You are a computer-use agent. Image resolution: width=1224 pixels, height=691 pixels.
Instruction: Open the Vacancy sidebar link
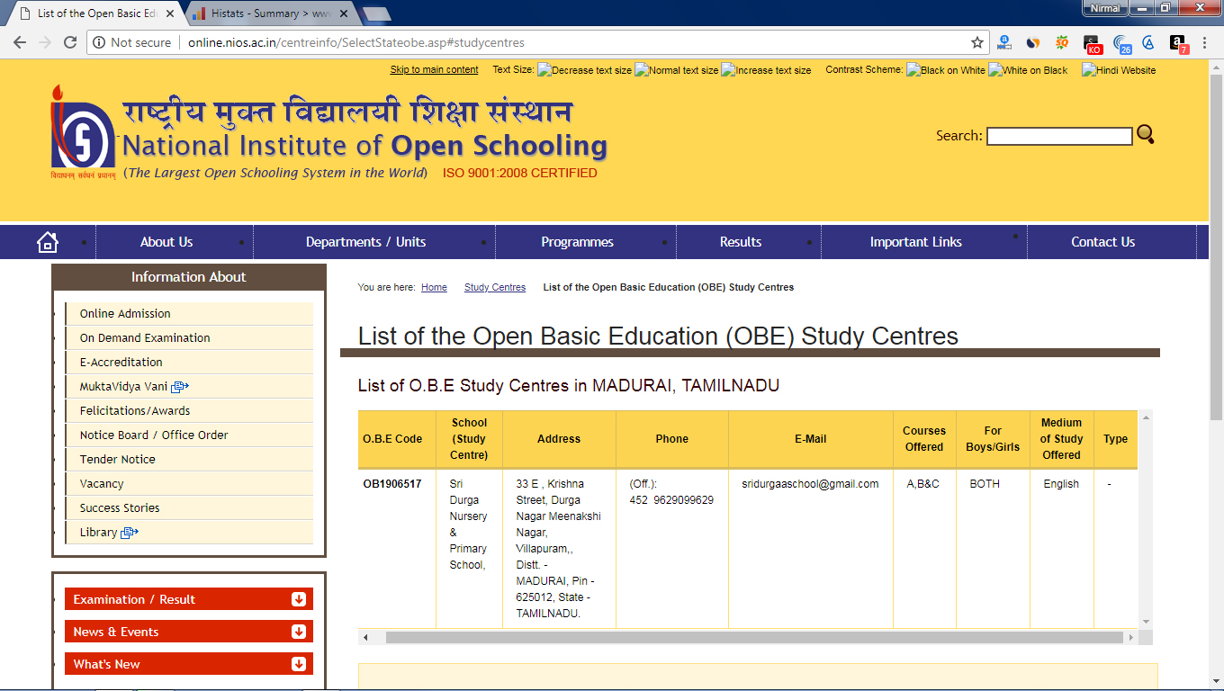(x=102, y=484)
